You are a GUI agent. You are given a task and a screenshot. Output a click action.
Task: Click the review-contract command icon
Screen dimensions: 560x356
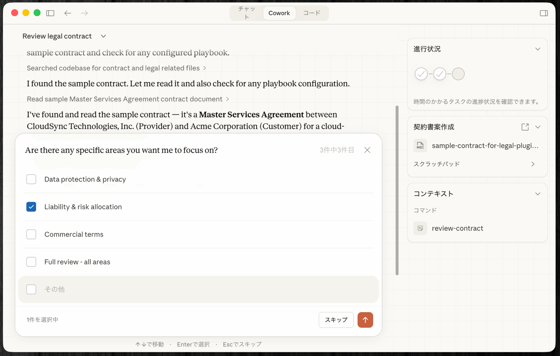click(420, 228)
